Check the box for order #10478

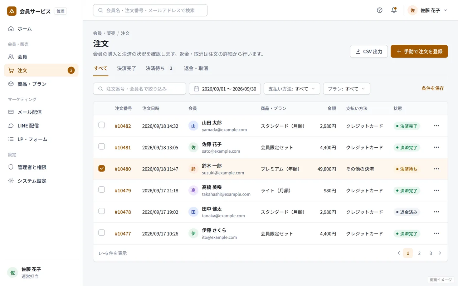point(102,211)
